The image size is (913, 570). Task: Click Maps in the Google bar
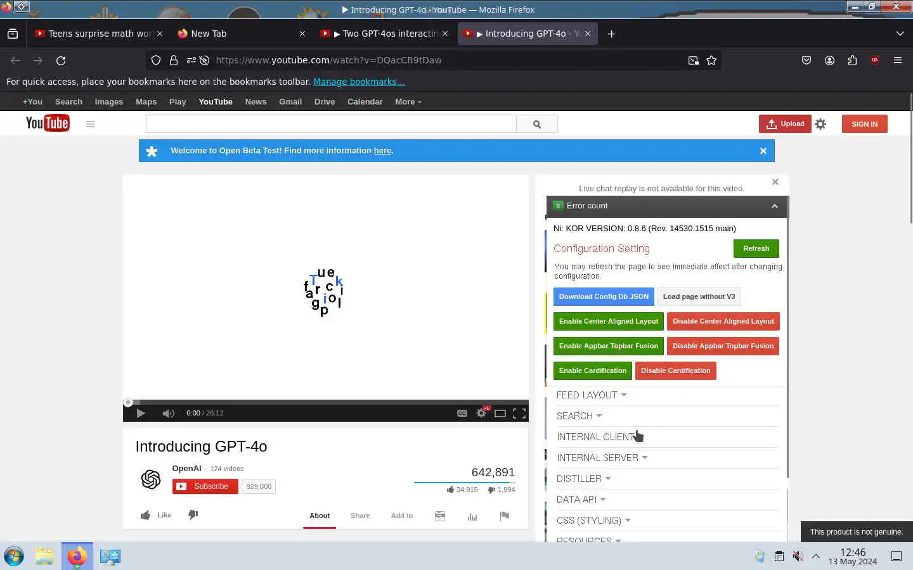click(x=146, y=101)
